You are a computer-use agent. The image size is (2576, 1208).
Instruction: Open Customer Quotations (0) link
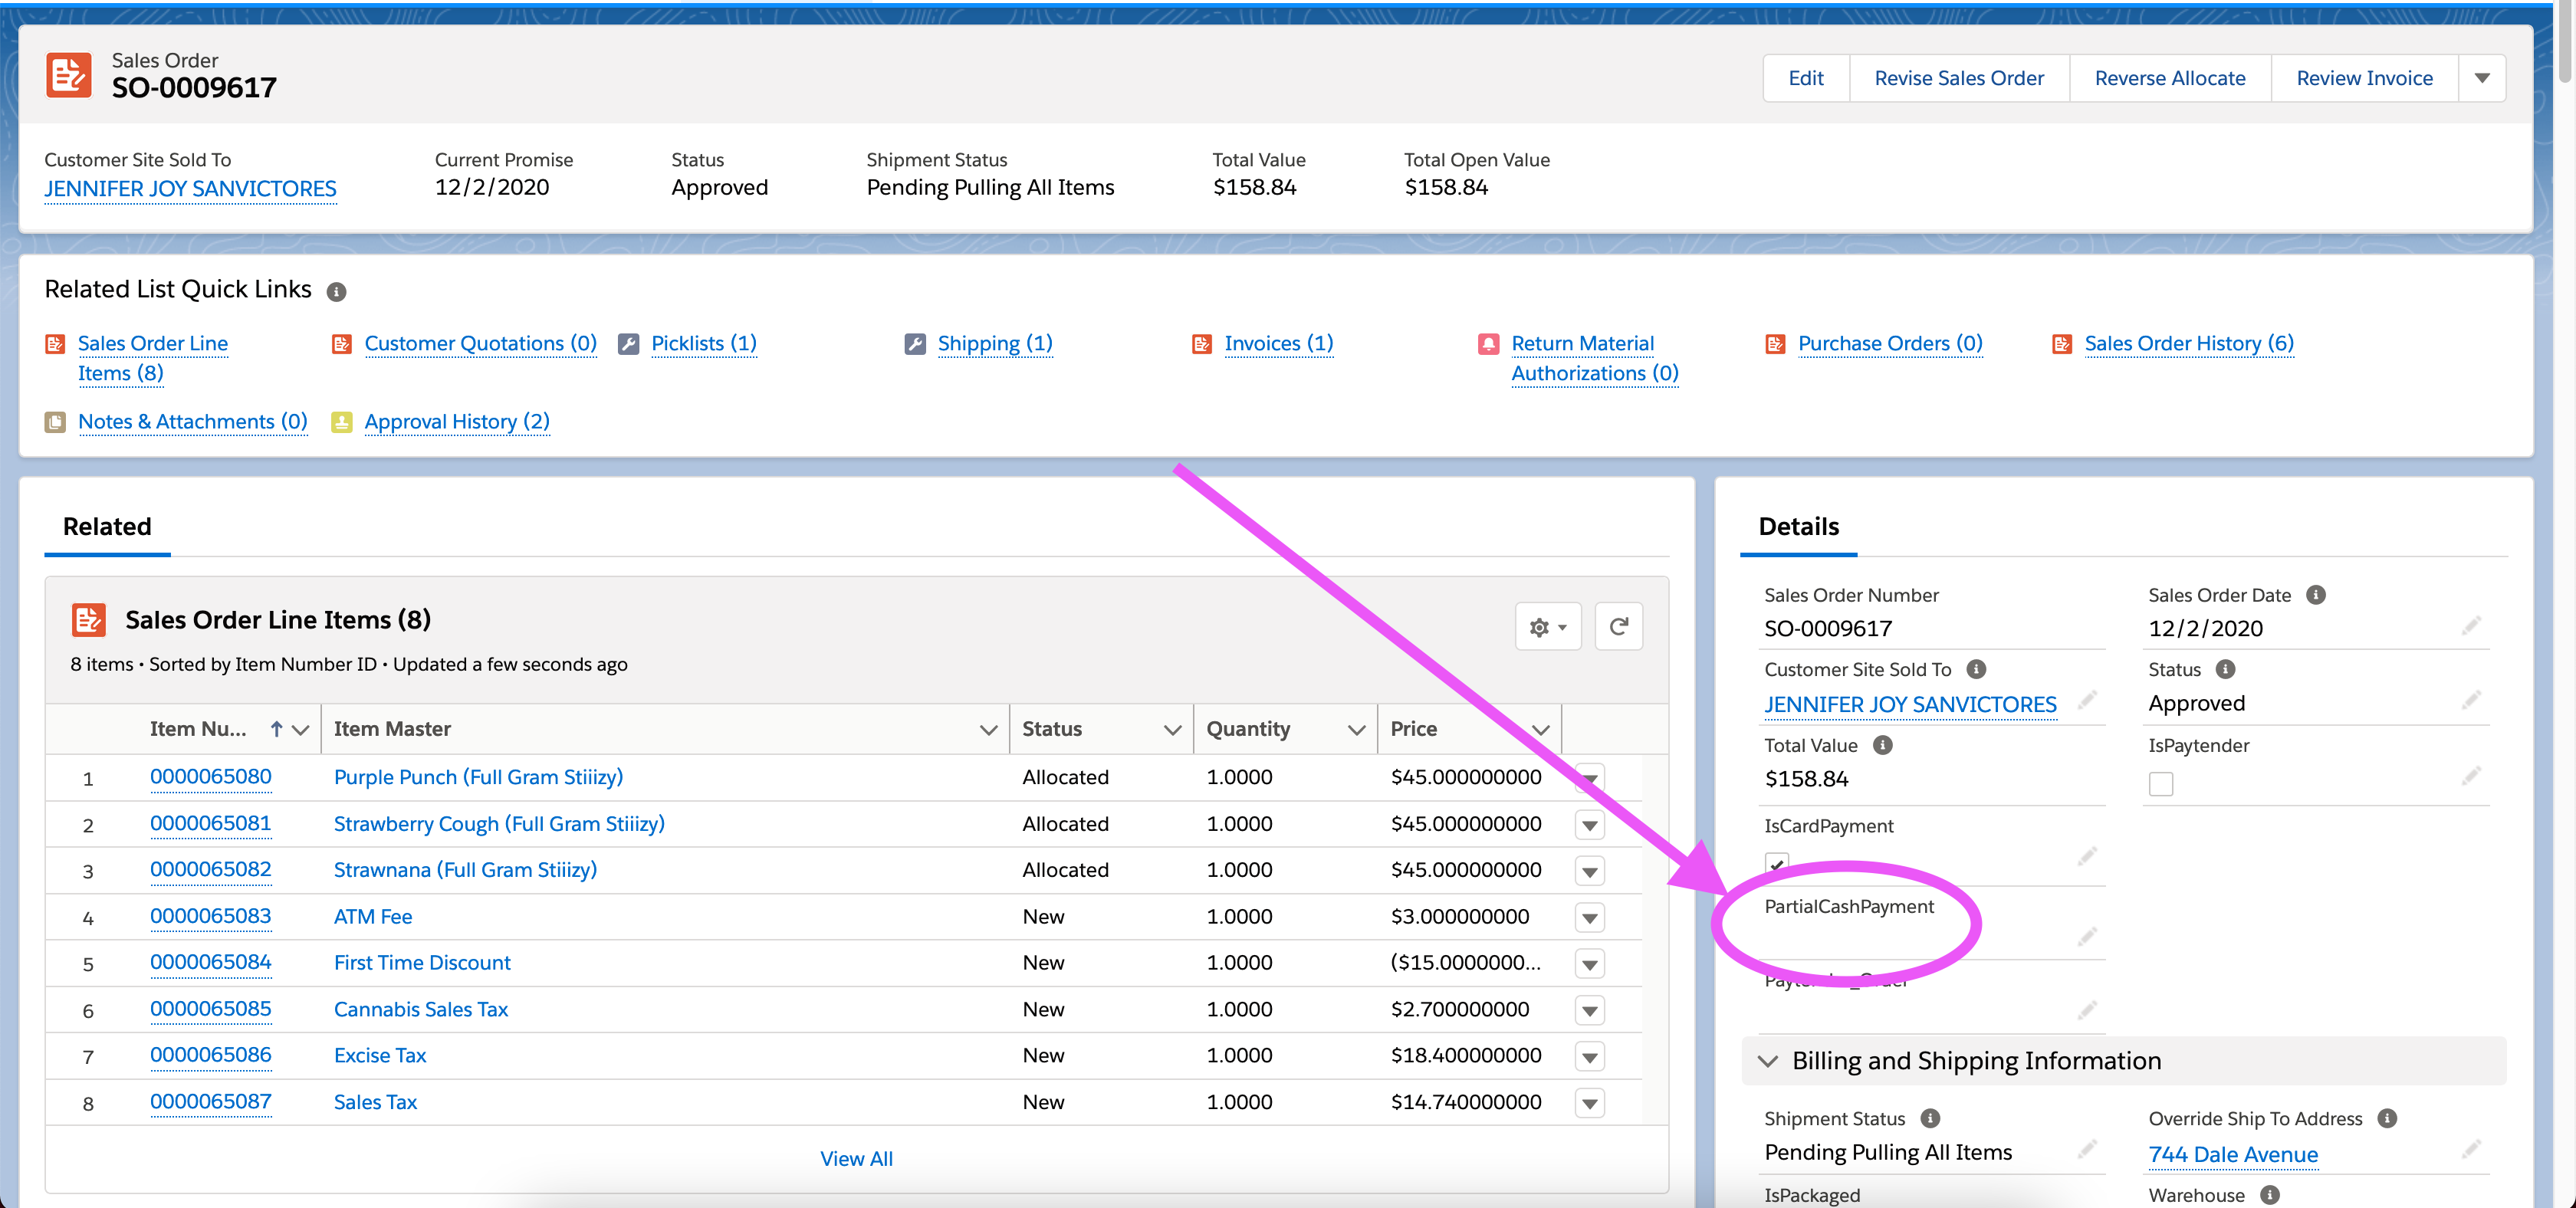click(480, 344)
